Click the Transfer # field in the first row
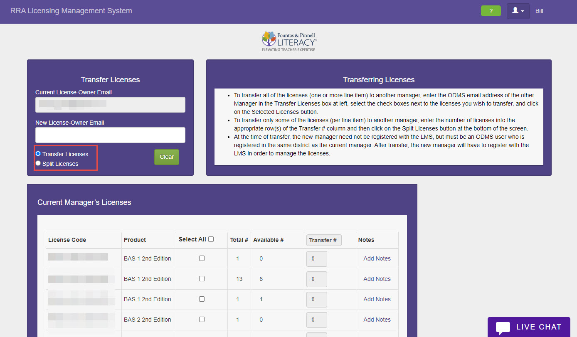Screen dimensions: 577x337 coord(316,258)
